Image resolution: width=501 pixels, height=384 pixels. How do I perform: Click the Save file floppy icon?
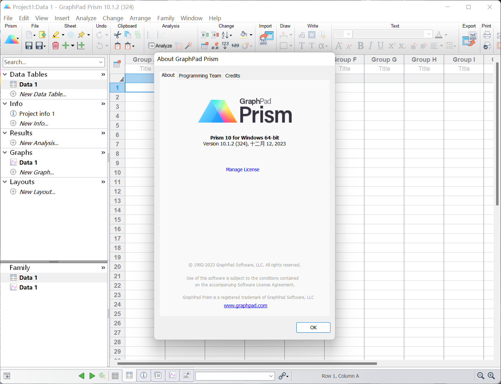tap(29, 46)
